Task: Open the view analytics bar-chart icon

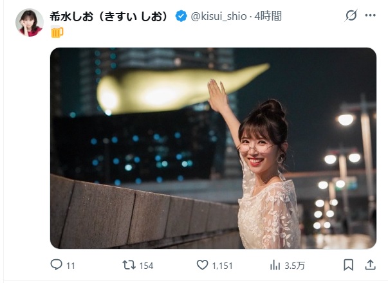Action: click(275, 265)
